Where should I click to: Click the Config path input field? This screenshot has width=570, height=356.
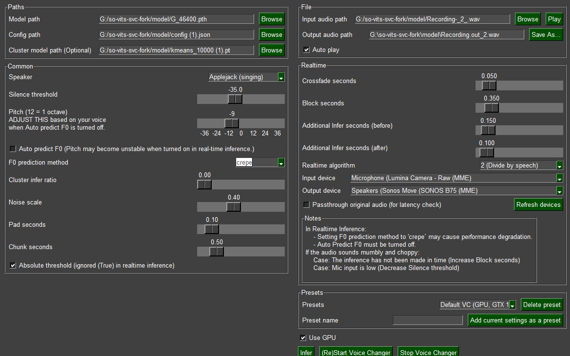(x=176, y=35)
